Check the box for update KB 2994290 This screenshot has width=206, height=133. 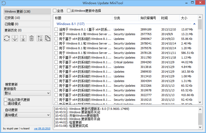pyautogui.click(x=56, y=62)
